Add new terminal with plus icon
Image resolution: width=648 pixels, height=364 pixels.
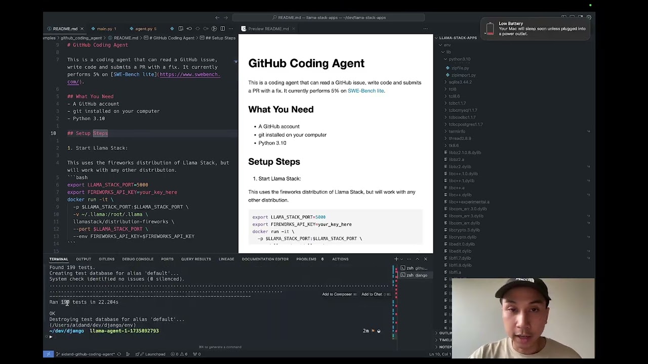pyautogui.click(x=396, y=259)
